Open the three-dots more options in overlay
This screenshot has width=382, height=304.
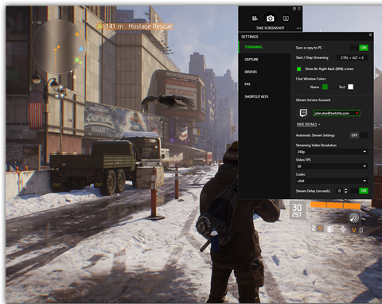click(298, 28)
